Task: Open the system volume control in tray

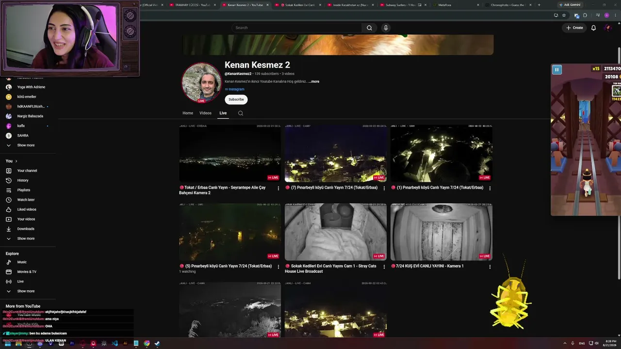Action: point(596,343)
